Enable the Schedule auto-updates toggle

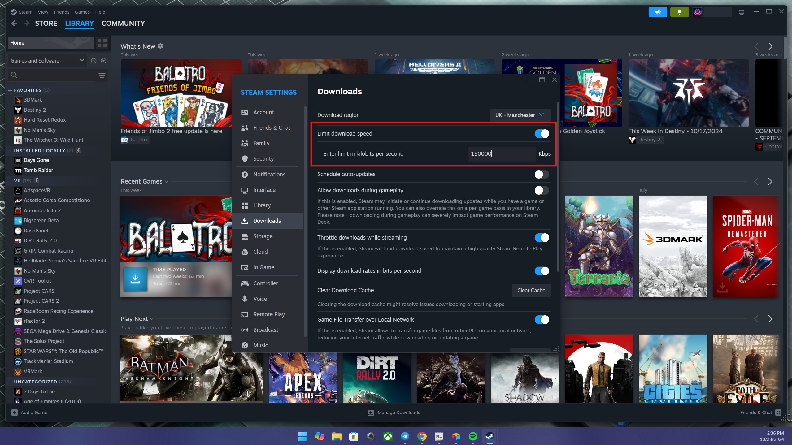tap(542, 174)
